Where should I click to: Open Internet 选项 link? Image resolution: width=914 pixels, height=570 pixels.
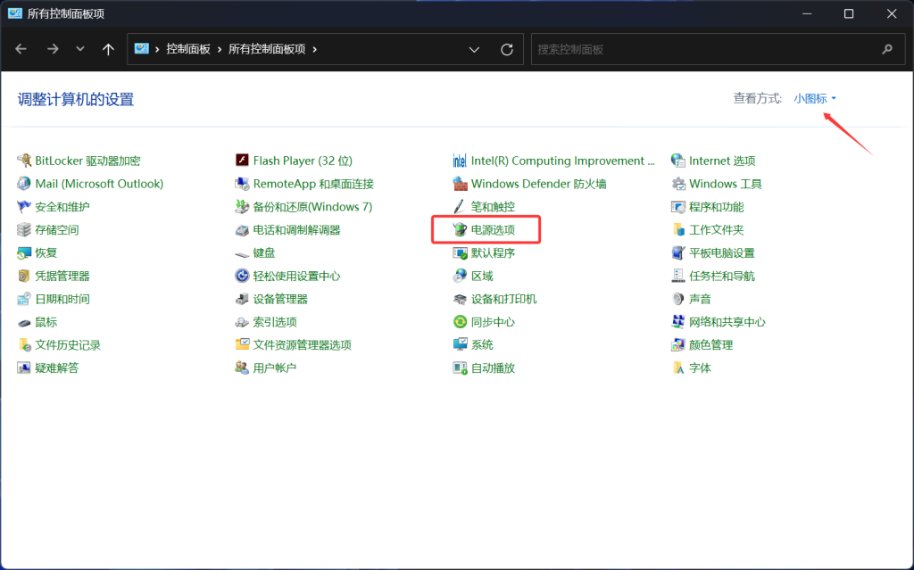pyautogui.click(x=722, y=161)
